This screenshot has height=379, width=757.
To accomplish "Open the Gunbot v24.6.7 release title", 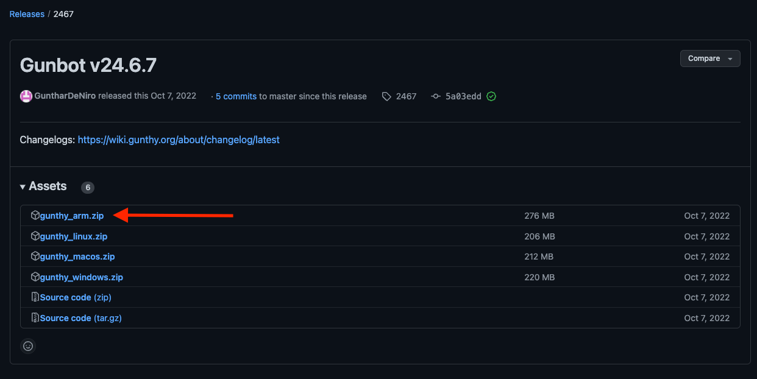I will point(88,65).
